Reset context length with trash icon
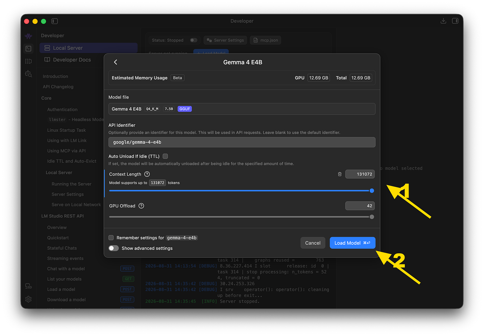Viewport: 484px width, 336px height. 340,174
